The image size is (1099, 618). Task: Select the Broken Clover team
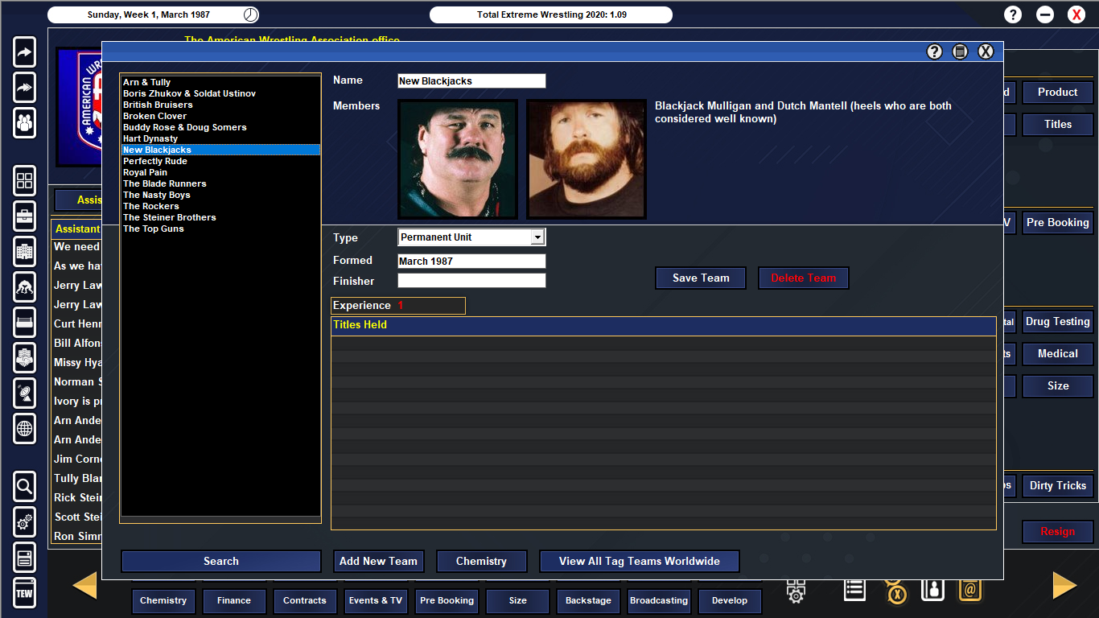click(x=220, y=116)
